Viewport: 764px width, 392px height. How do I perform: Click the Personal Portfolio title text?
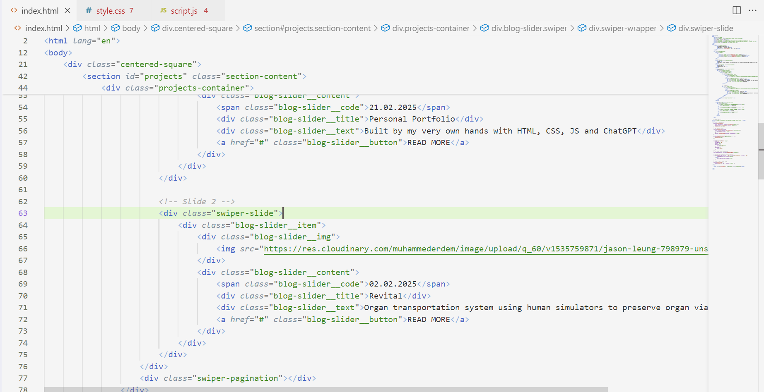click(x=412, y=119)
